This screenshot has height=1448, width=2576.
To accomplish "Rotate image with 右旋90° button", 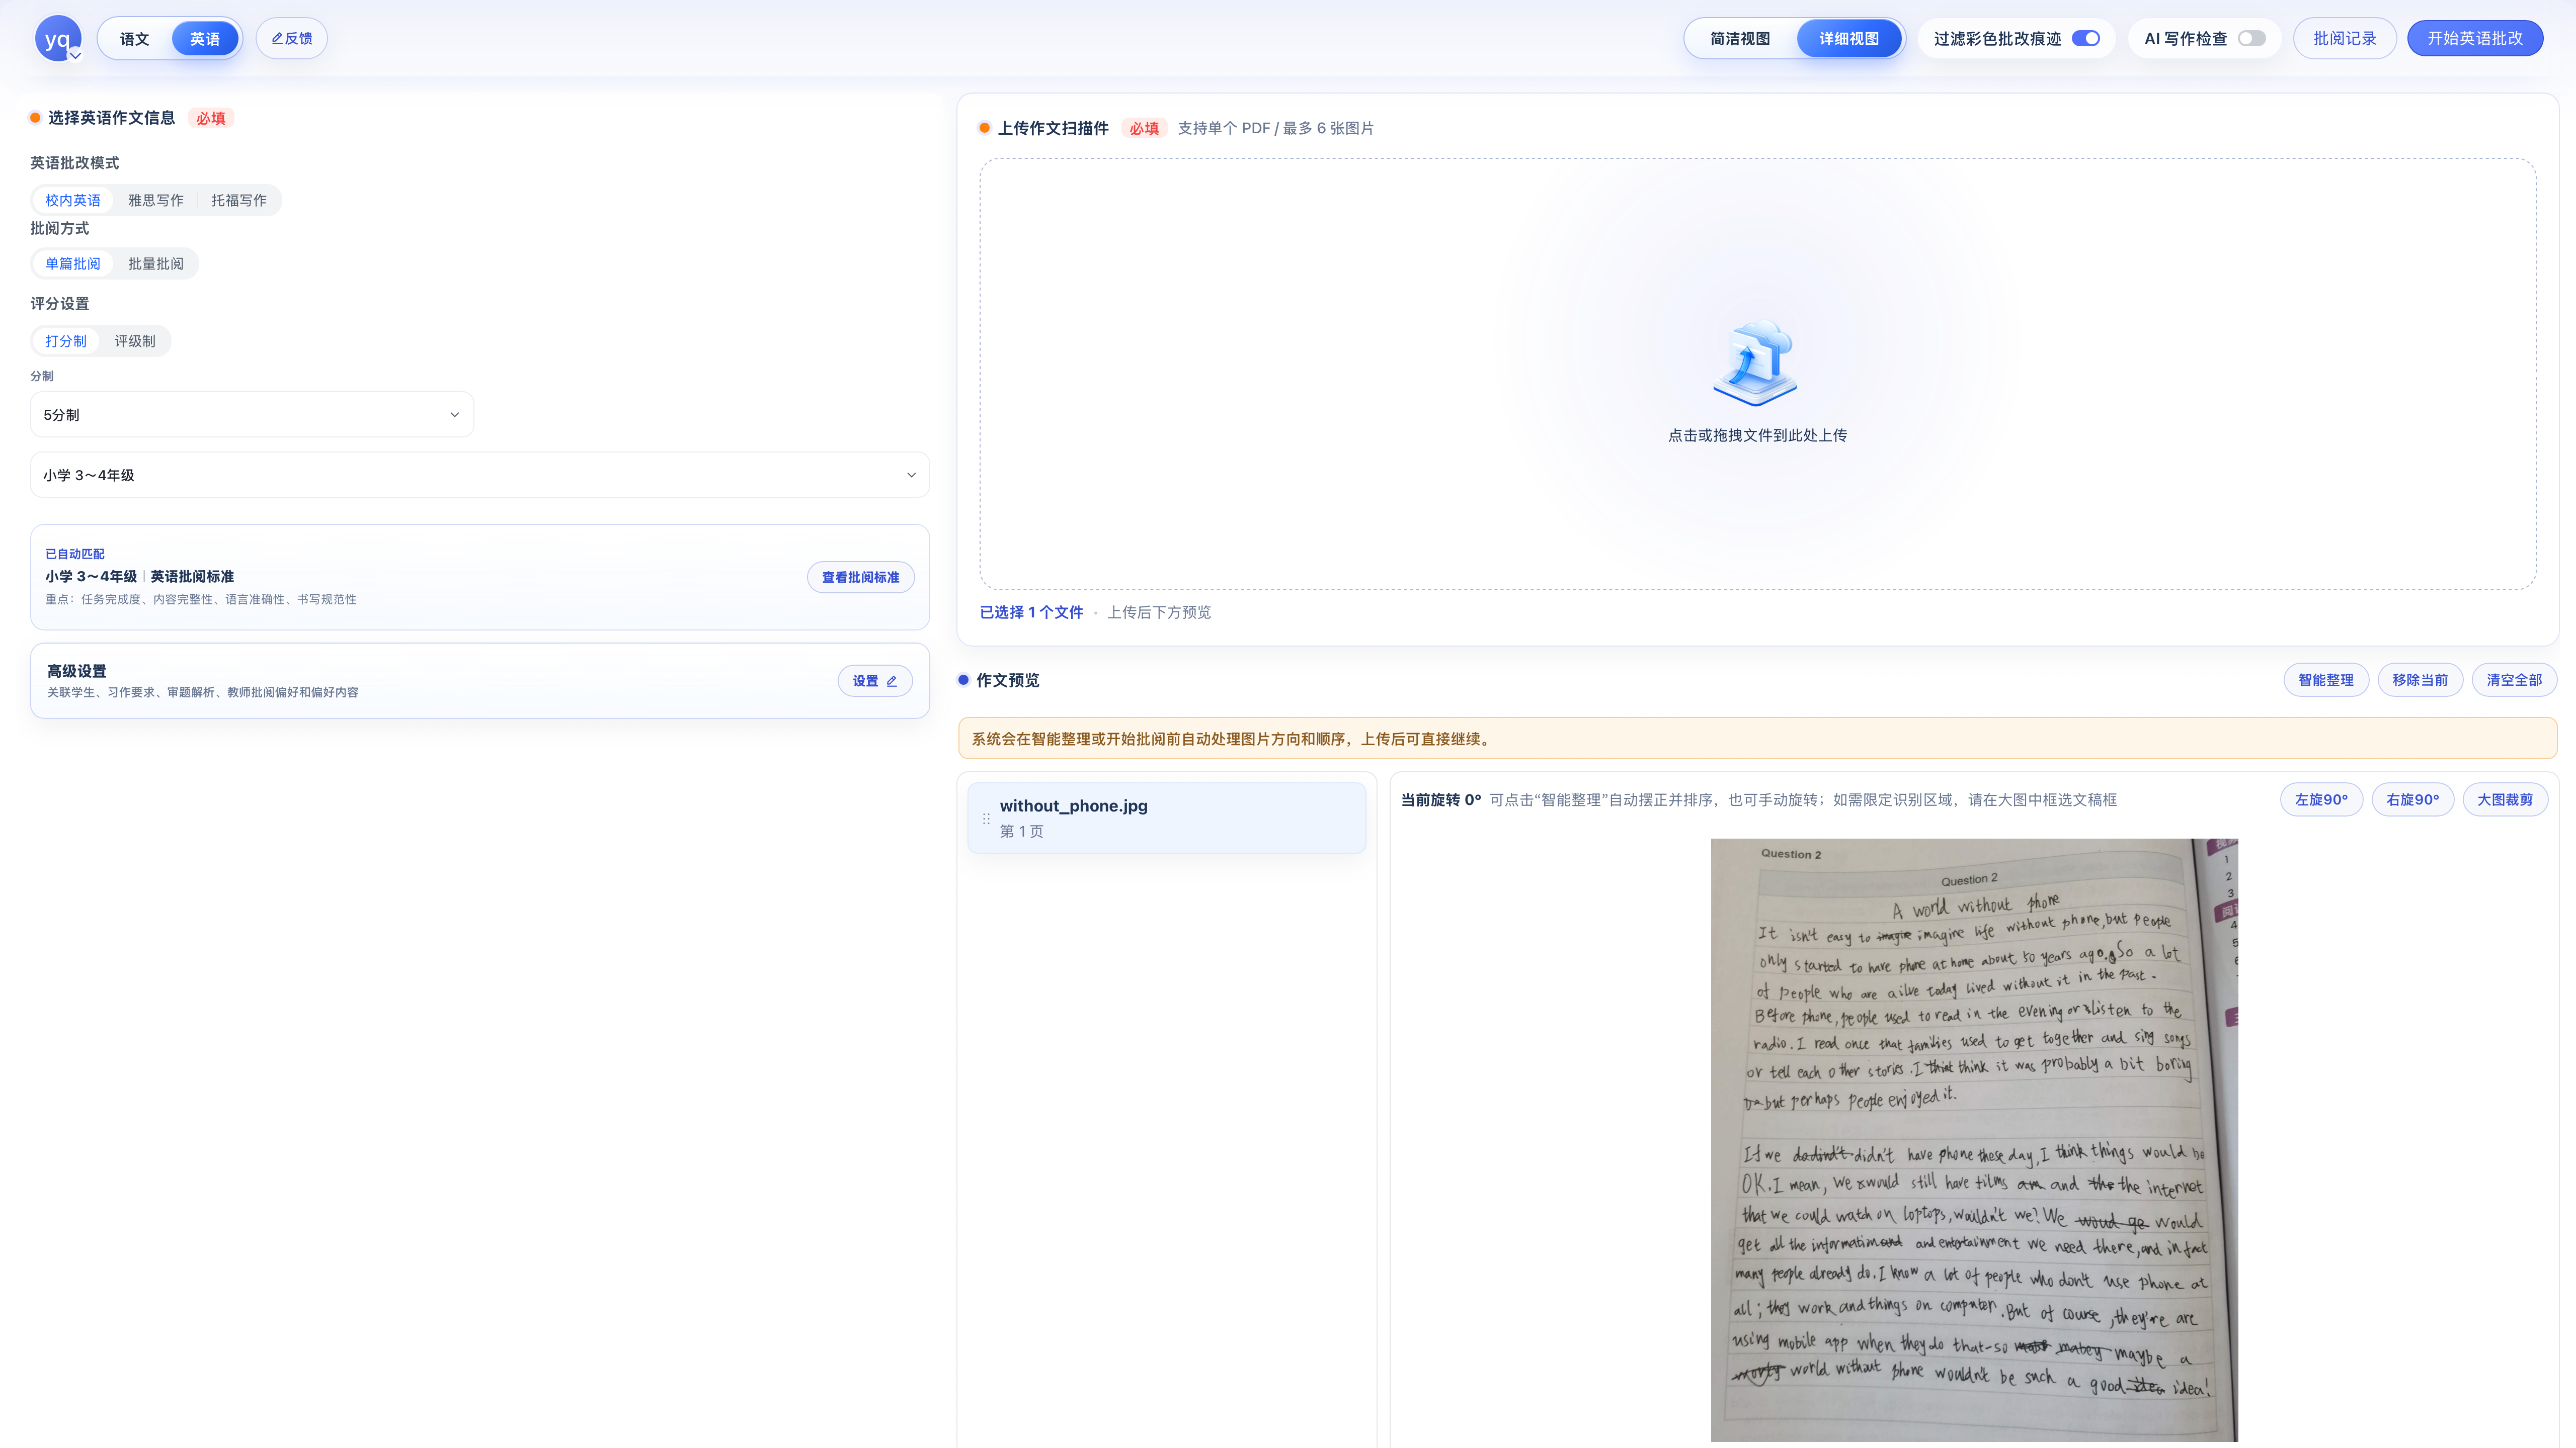I will click(x=2412, y=800).
